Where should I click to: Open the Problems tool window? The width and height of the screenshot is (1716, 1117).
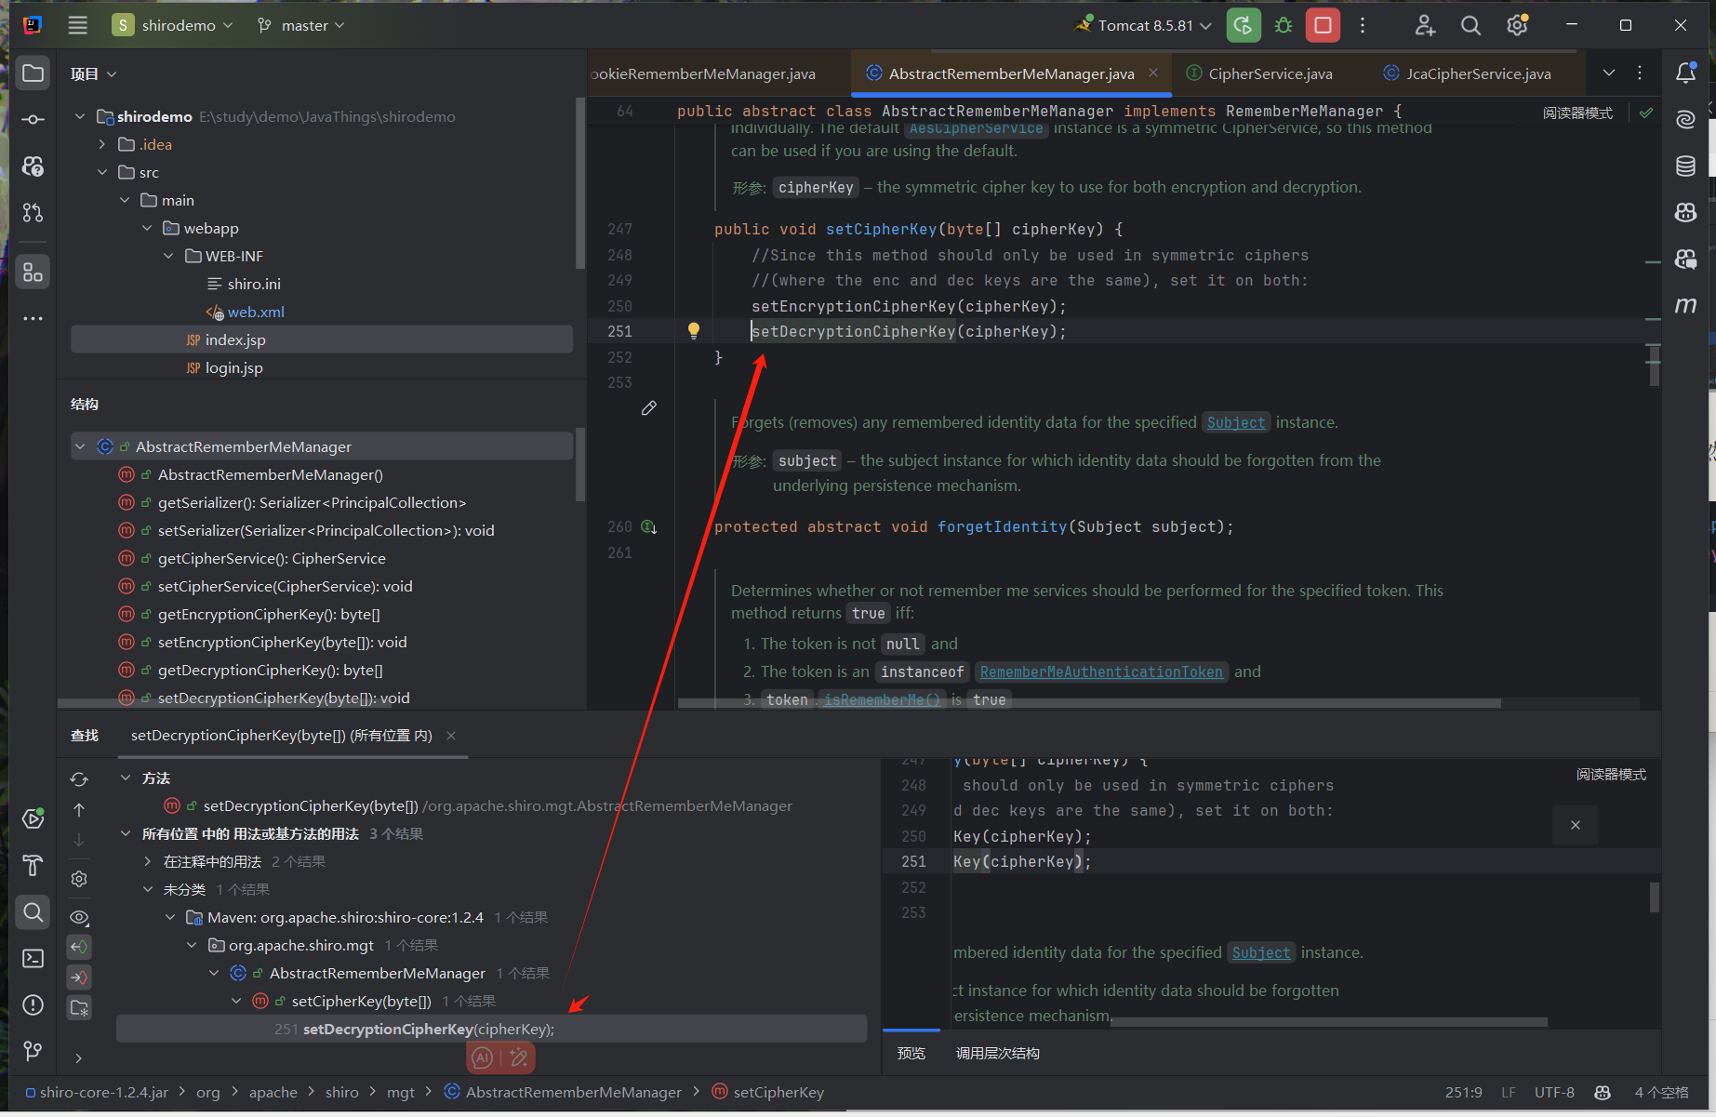pos(33,1004)
